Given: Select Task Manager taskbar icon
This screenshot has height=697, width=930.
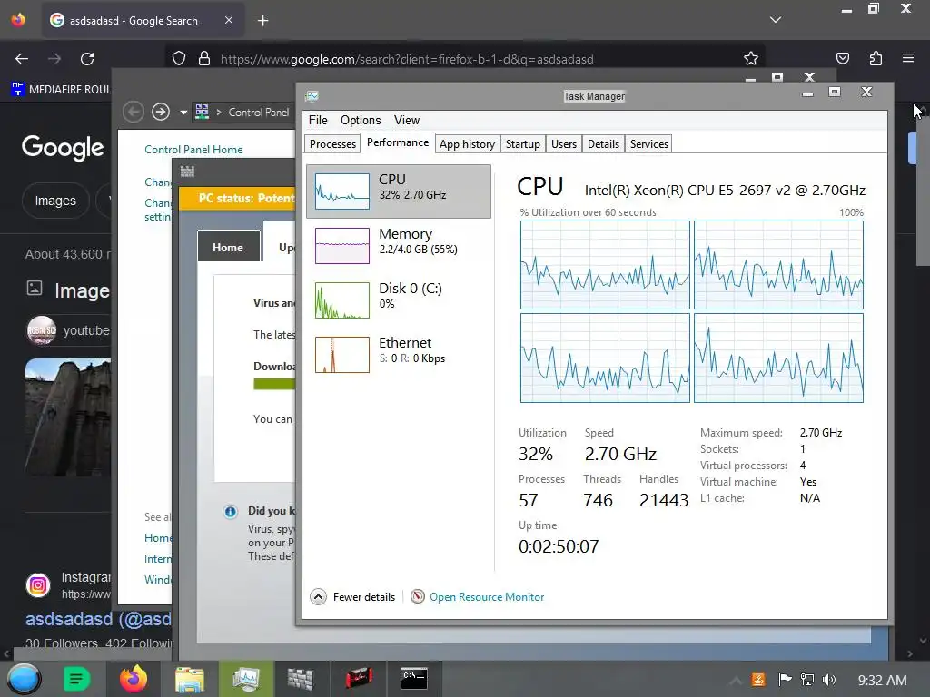Looking at the screenshot, I should point(246,679).
